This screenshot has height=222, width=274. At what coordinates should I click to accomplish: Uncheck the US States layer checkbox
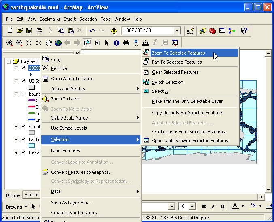(x=23, y=81)
